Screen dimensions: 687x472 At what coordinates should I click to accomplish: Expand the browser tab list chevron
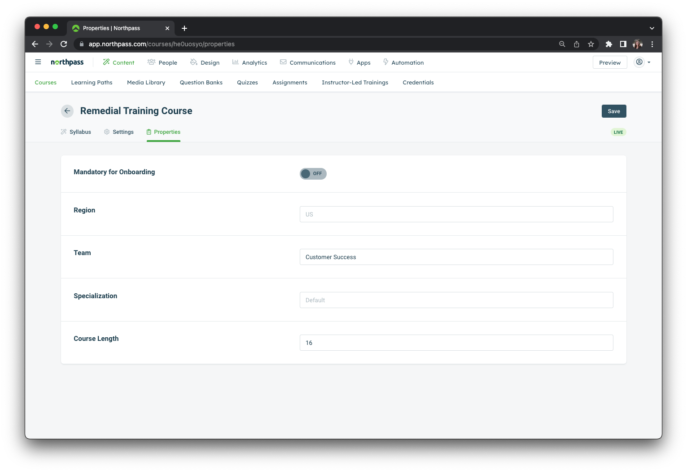tap(652, 28)
